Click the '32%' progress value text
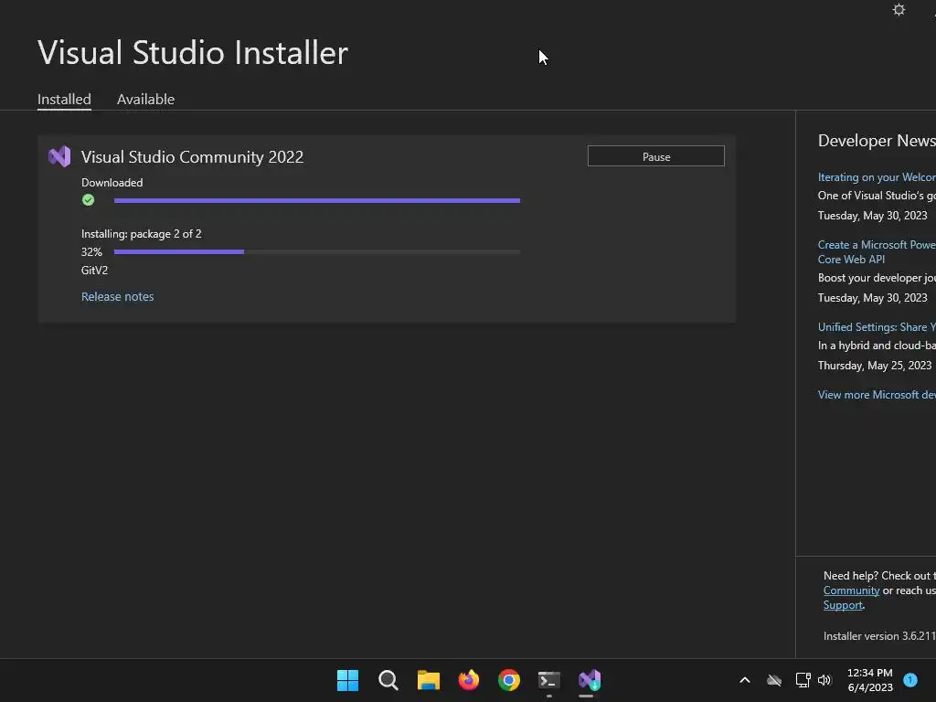936x702 pixels. point(91,252)
